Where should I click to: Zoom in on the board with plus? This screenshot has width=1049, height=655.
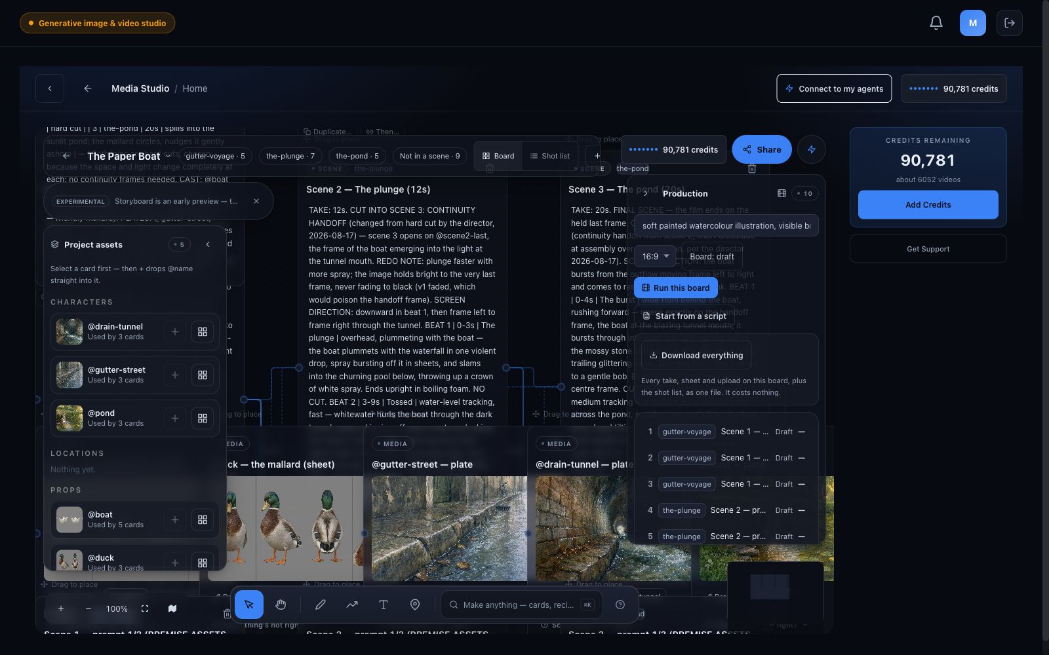[61, 608]
